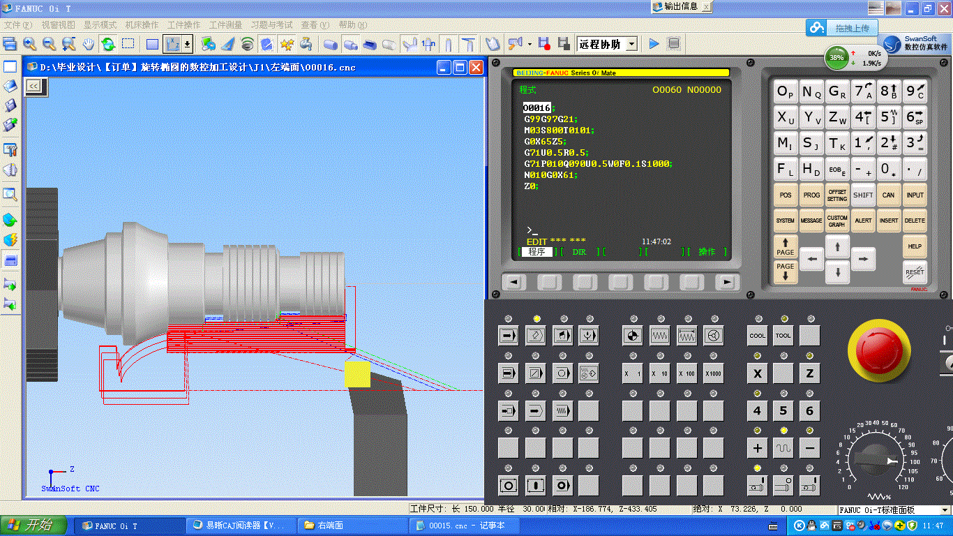Viewport: 953px width, 536px height.
Task: Click the feed hold key
Action: click(x=509, y=485)
